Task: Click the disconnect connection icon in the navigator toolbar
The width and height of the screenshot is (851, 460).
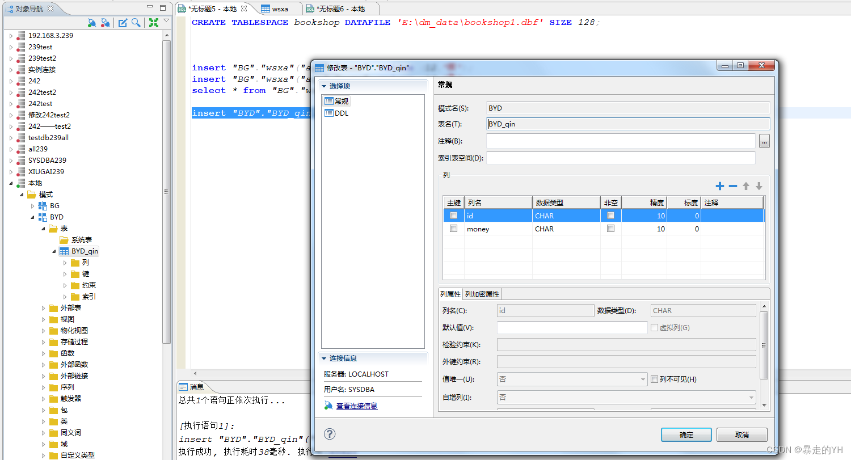Action: pyautogui.click(x=106, y=23)
